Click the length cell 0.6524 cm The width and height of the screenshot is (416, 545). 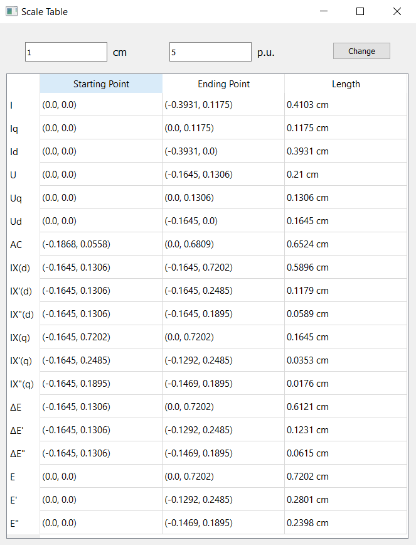point(346,244)
